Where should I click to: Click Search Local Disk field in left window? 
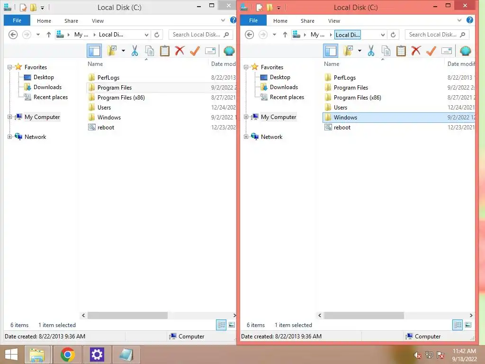click(201, 35)
